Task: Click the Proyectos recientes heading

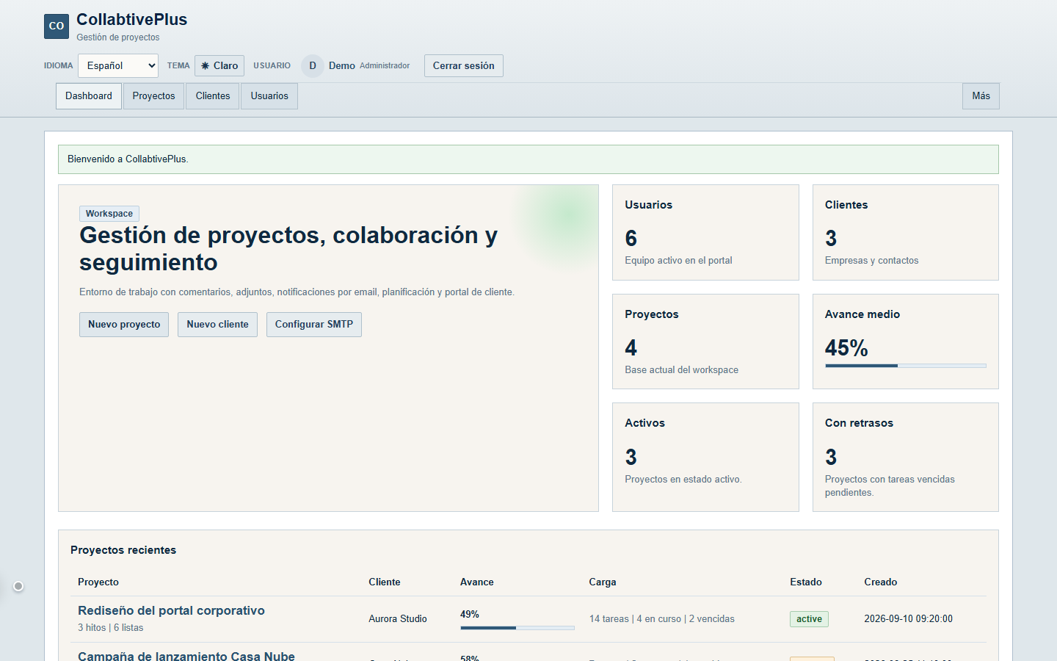Action: [123, 550]
